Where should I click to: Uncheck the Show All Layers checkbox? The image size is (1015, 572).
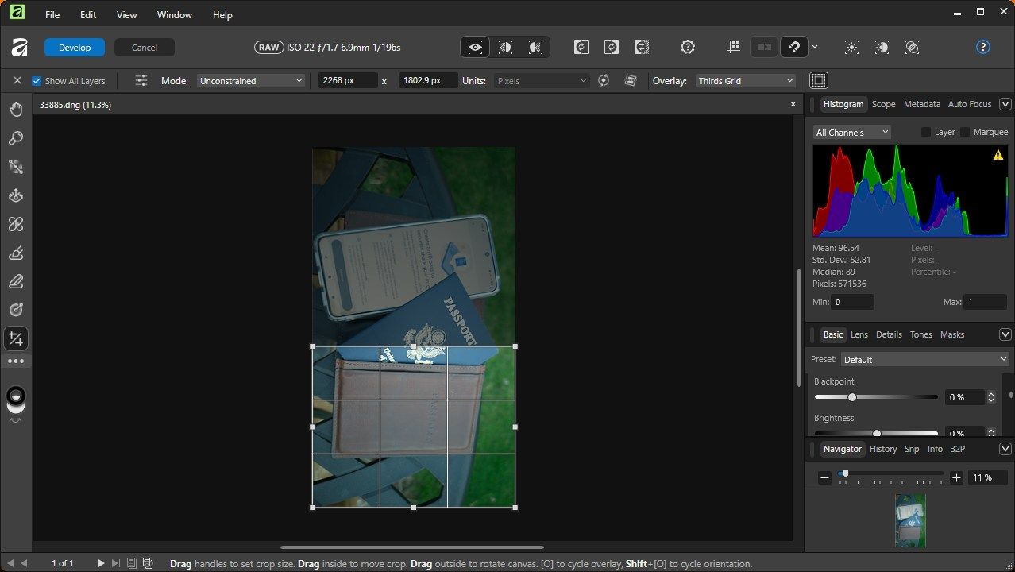pos(37,81)
